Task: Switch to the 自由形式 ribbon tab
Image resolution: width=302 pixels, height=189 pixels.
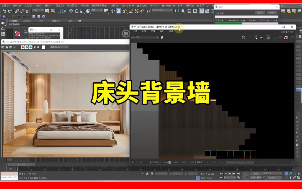Action: [x=27, y=21]
